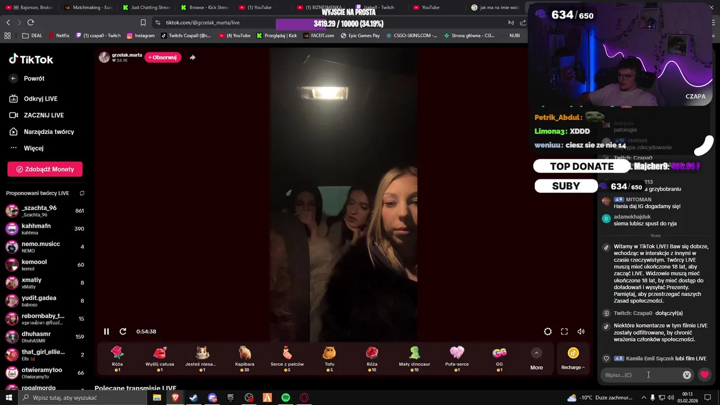The height and width of the screenshot is (405, 720).
Task: Open live player settings gear
Action: coord(547,331)
